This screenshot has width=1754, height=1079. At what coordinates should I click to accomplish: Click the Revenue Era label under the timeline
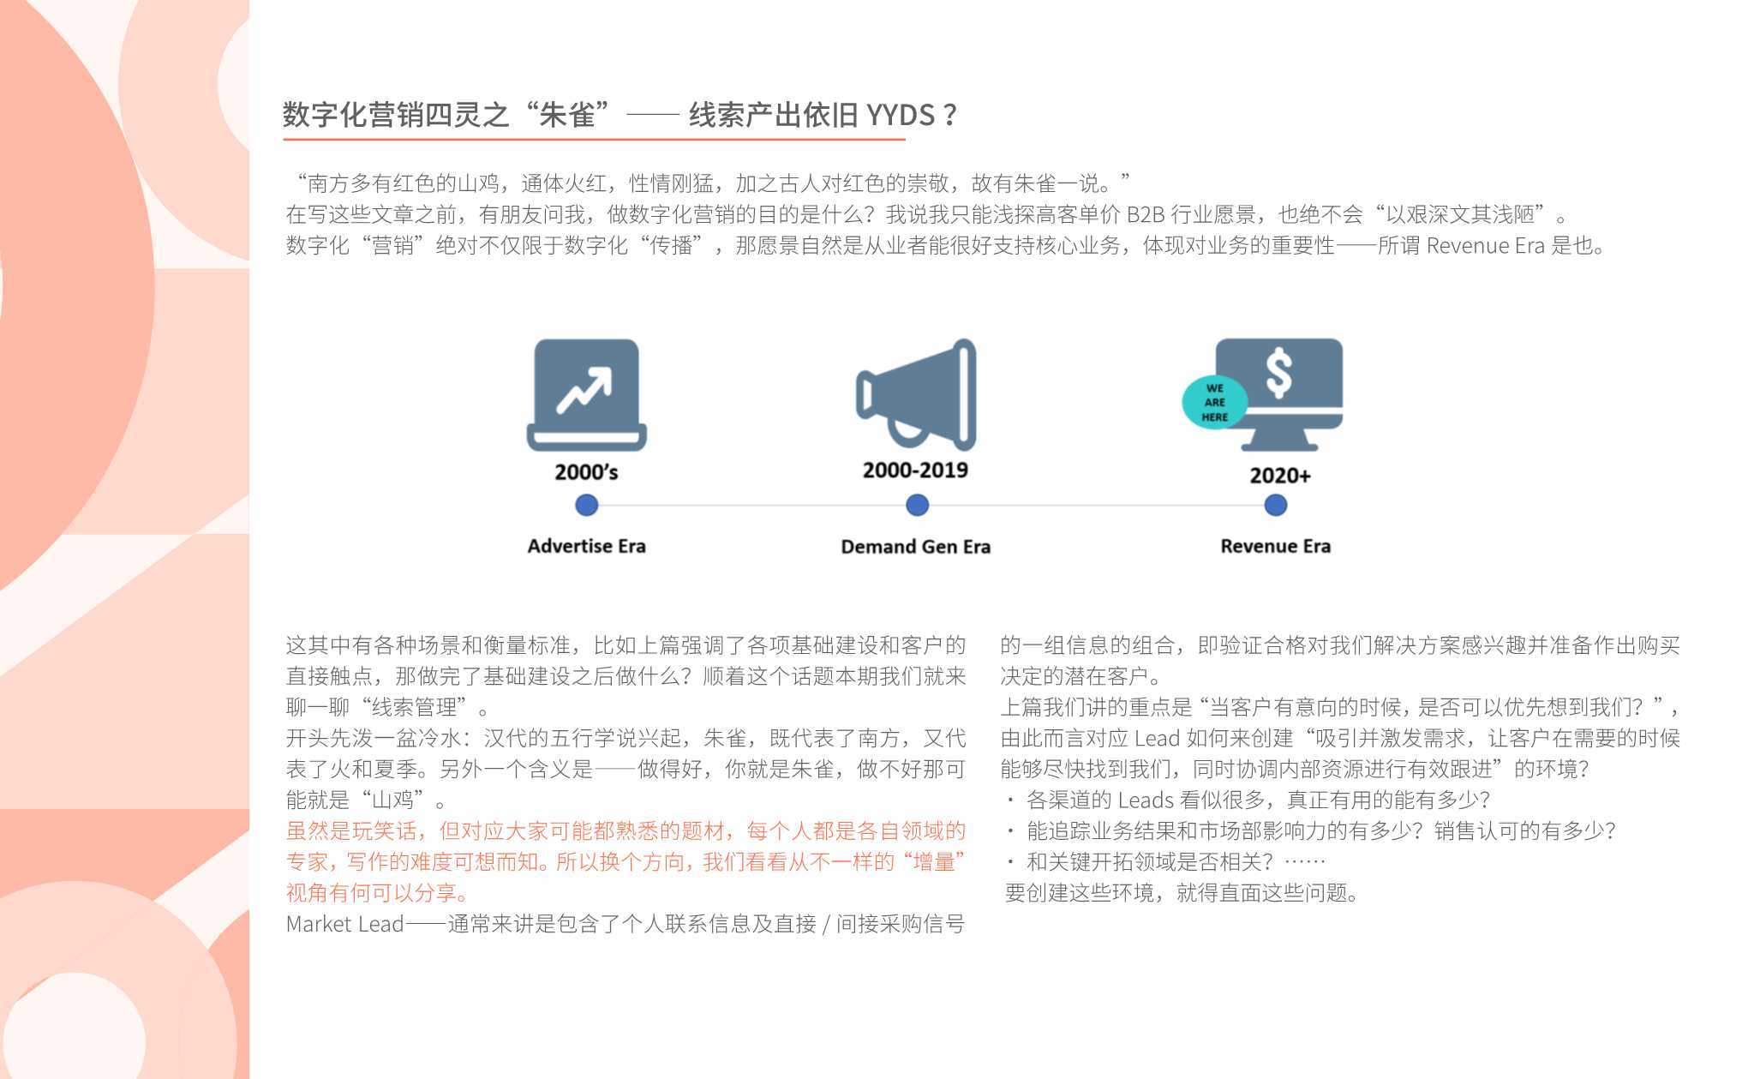click(1275, 546)
